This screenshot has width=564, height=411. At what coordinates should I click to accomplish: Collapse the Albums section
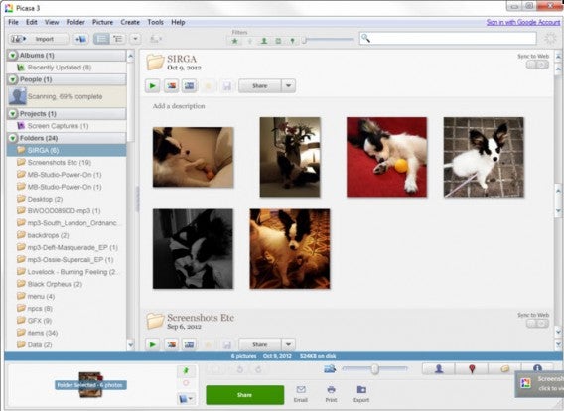pyautogui.click(x=13, y=55)
